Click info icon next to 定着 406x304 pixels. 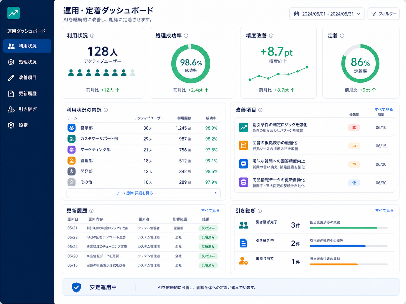(x=342, y=36)
